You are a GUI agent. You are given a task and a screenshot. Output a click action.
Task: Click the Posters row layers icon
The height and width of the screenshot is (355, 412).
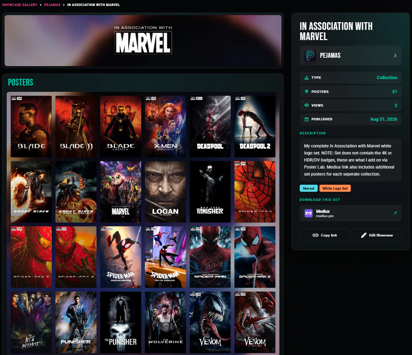click(306, 91)
